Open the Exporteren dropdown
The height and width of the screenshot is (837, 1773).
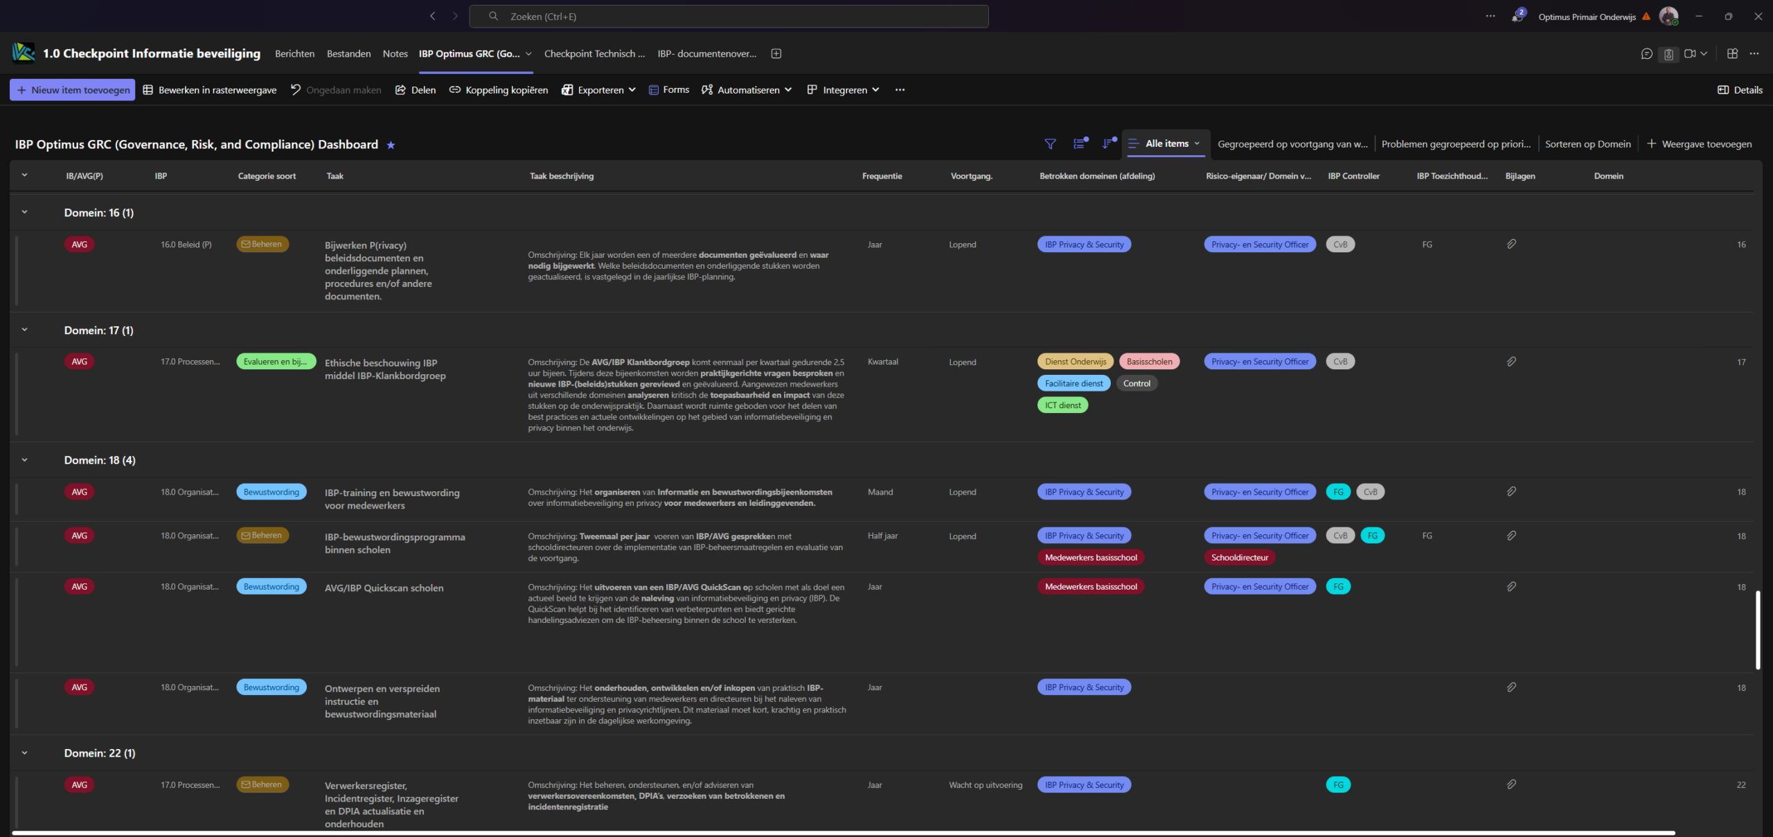(x=598, y=90)
